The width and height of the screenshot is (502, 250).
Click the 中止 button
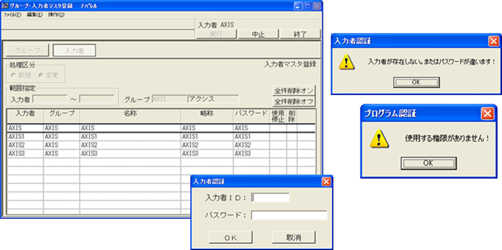click(x=258, y=35)
